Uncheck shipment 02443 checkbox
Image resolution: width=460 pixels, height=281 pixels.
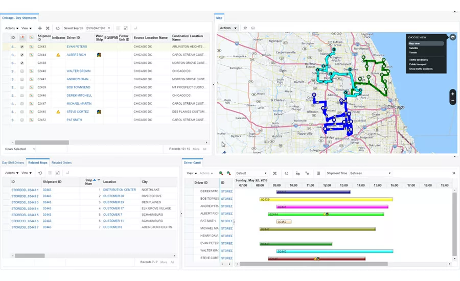(x=22, y=46)
